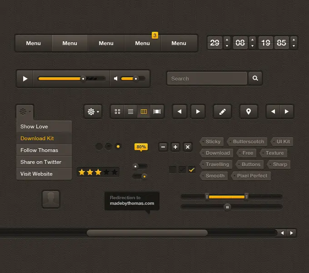Click the standalone left arrow button

click(179, 111)
